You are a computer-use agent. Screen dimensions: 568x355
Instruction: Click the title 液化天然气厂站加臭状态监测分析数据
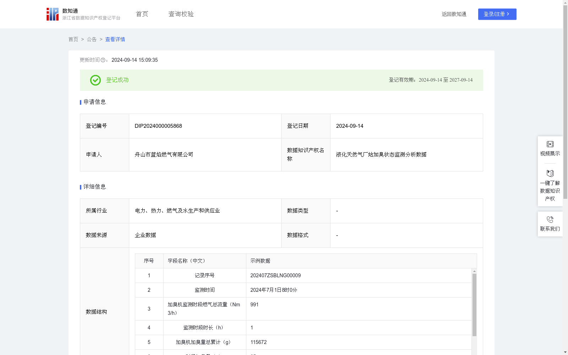click(381, 154)
